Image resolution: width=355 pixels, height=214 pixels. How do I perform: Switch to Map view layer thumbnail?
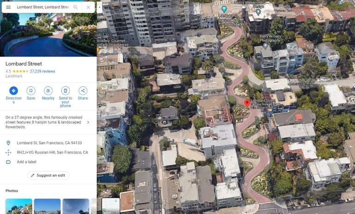tap(111, 206)
